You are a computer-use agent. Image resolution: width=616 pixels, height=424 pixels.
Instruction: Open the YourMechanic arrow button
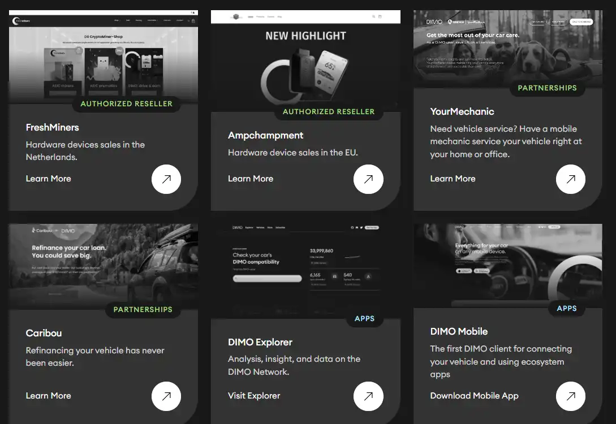point(570,179)
